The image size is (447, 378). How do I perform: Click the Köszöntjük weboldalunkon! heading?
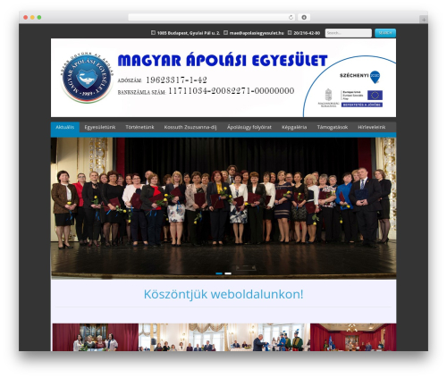coord(223,294)
